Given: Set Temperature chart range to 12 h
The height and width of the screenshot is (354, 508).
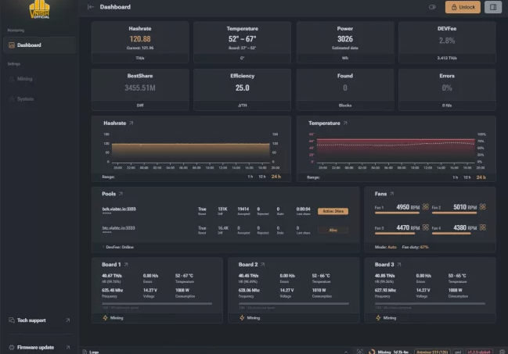Looking at the screenshot, I should point(467,177).
